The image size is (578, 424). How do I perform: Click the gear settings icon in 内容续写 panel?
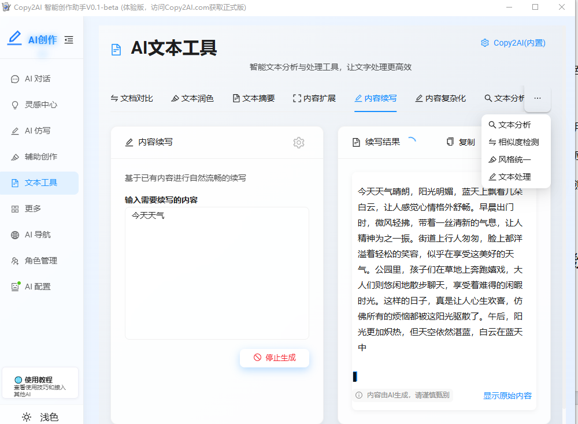(x=298, y=143)
